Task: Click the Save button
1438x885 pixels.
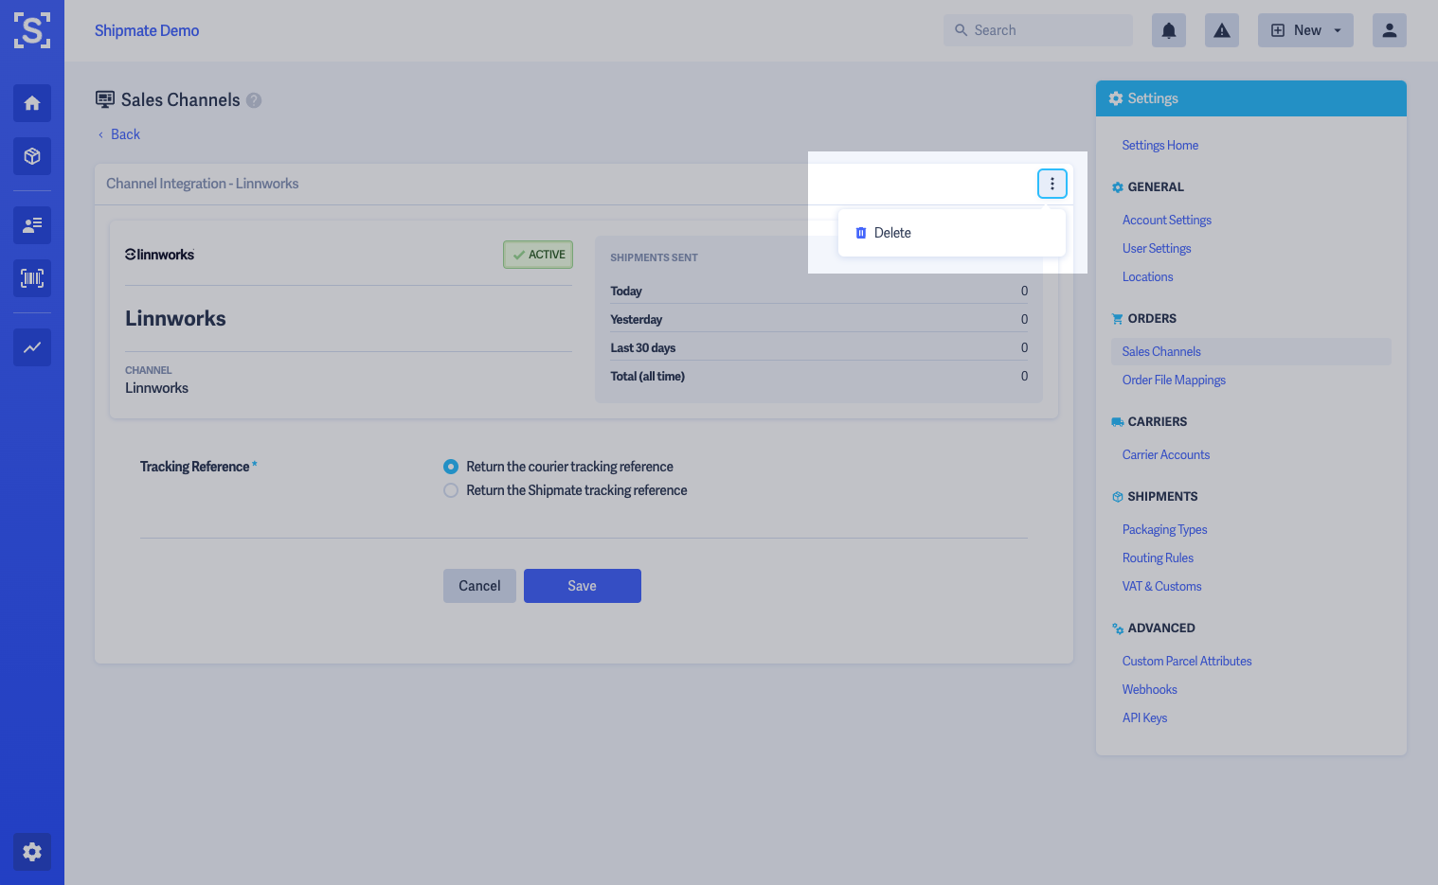Action: click(x=583, y=586)
